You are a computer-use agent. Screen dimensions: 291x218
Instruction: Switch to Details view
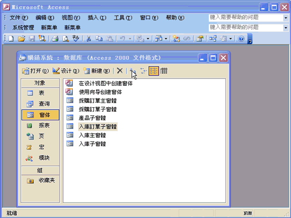[164, 71]
